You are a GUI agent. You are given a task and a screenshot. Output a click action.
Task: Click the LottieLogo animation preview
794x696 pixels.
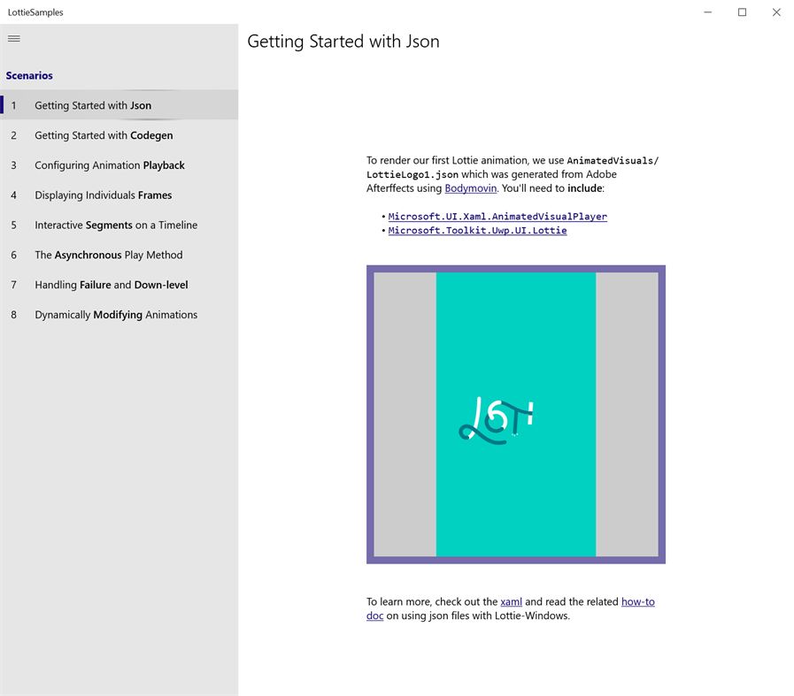[515, 414]
